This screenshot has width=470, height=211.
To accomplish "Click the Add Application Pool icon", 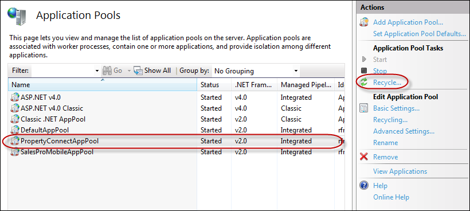I will click(x=364, y=22).
